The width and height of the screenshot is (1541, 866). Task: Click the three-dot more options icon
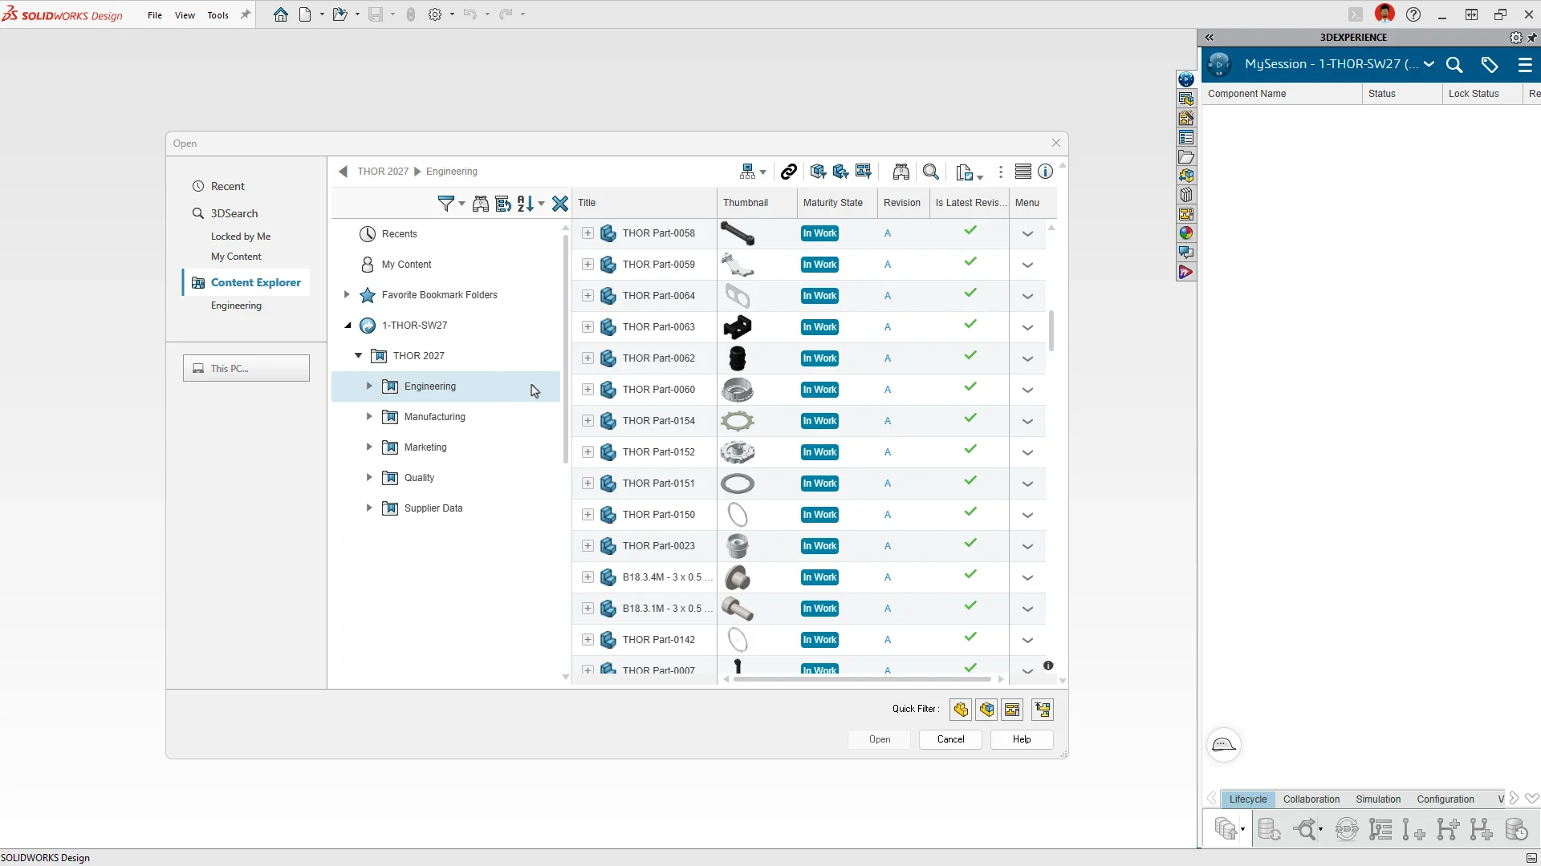coord(1001,172)
